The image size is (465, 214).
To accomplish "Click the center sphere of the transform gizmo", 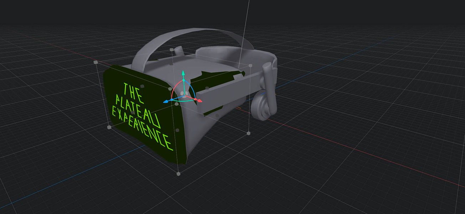I will pyautogui.click(x=184, y=95).
